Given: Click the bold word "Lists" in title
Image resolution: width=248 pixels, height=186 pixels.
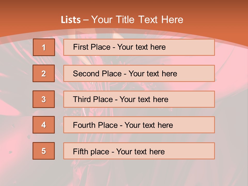Looking at the screenshot, I should (71, 20).
